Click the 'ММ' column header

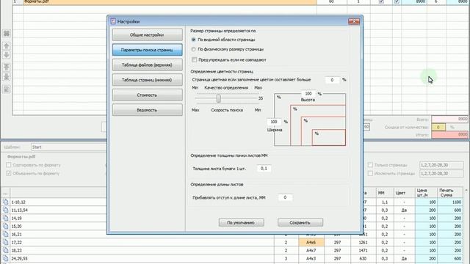tap(385, 193)
